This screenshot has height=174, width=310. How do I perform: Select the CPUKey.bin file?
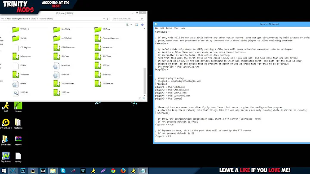point(22,47)
